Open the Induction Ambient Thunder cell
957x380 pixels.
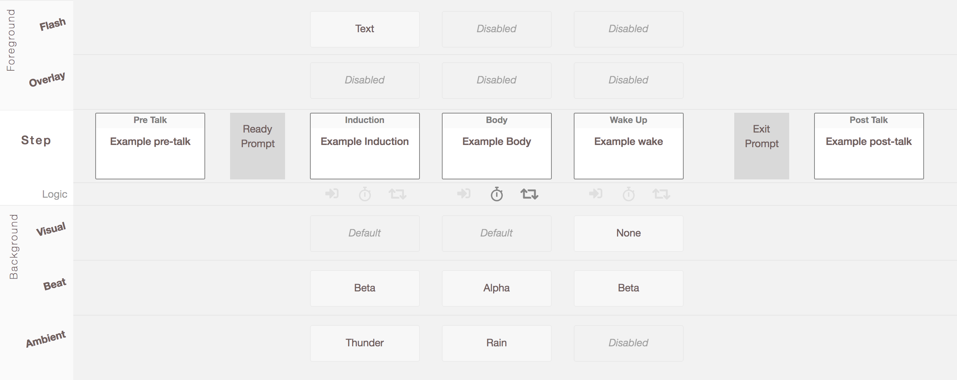click(x=365, y=343)
